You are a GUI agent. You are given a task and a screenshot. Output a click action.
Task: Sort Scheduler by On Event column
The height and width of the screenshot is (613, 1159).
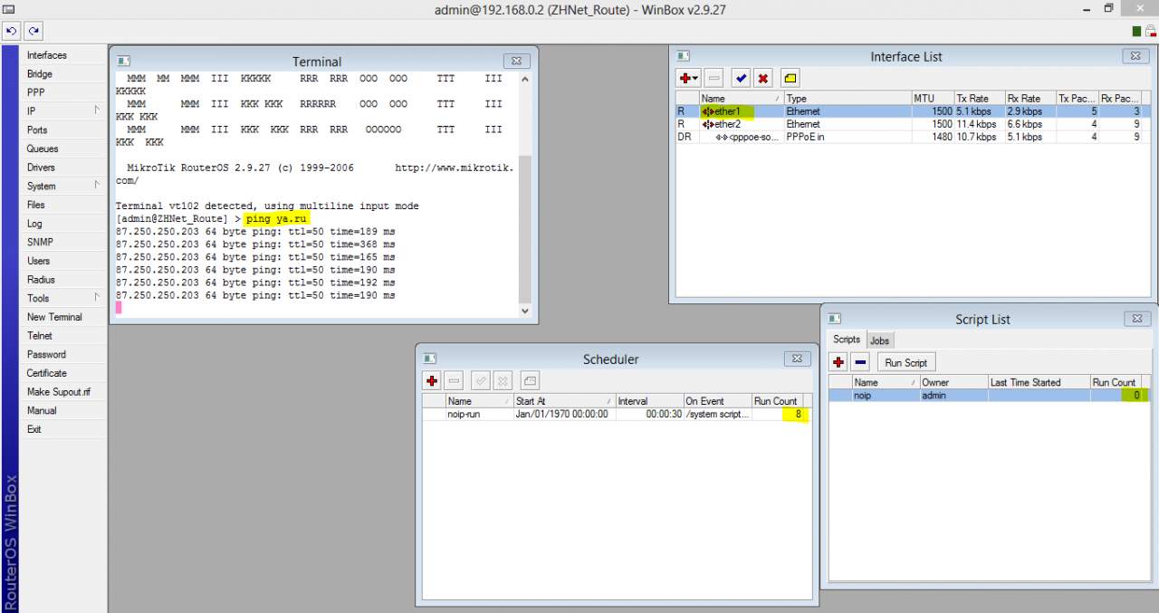(x=717, y=400)
